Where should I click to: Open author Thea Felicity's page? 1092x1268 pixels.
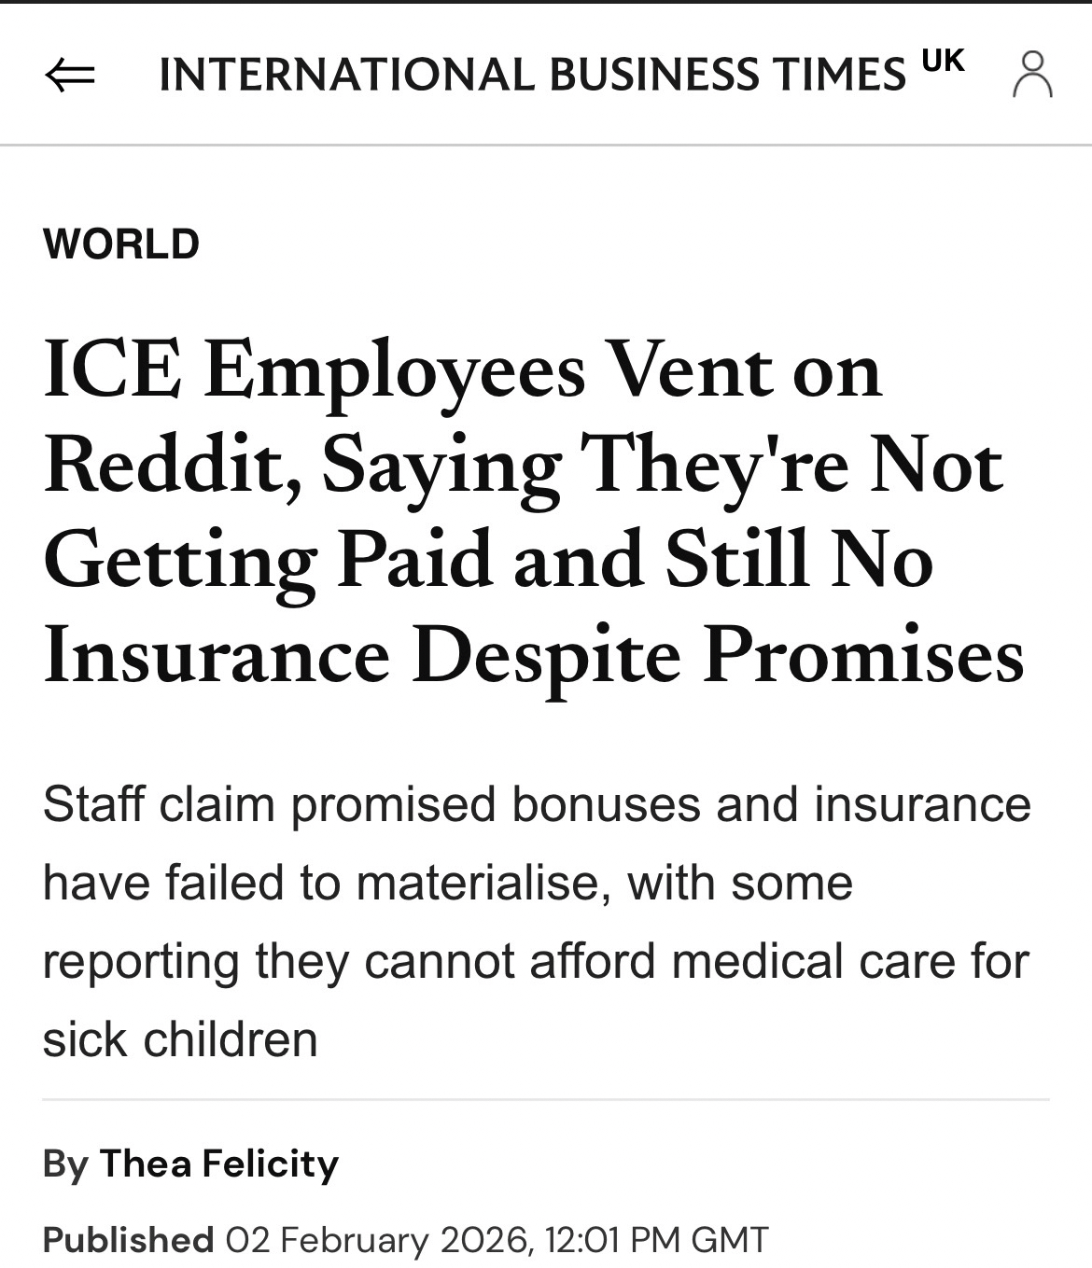pyautogui.click(x=218, y=1163)
